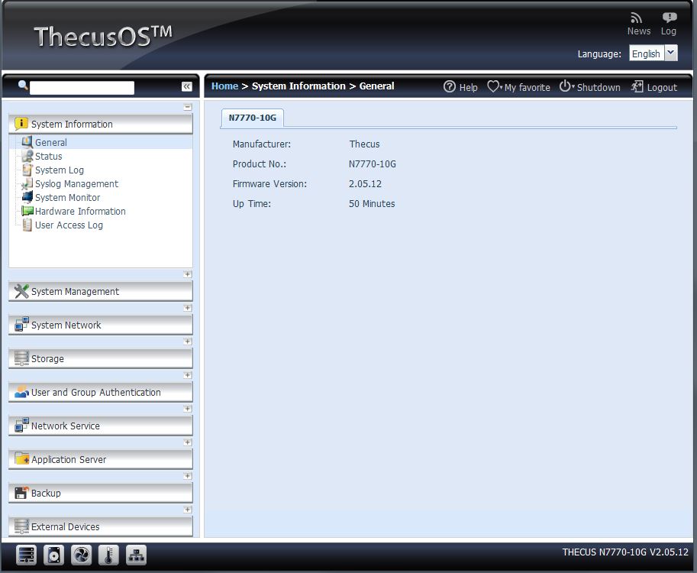Screen dimensions: 697x573
Task: Click the User and Group Authentication people icon
Action: tap(21, 392)
